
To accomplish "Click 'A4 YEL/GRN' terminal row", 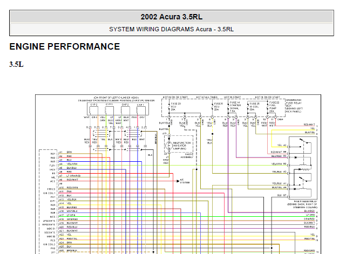I will click(x=68, y=164).
